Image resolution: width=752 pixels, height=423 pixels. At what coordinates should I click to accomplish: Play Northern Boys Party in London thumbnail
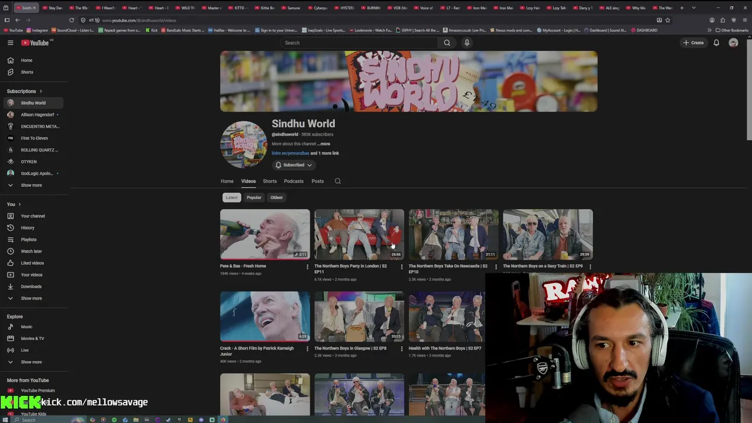(x=359, y=234)
